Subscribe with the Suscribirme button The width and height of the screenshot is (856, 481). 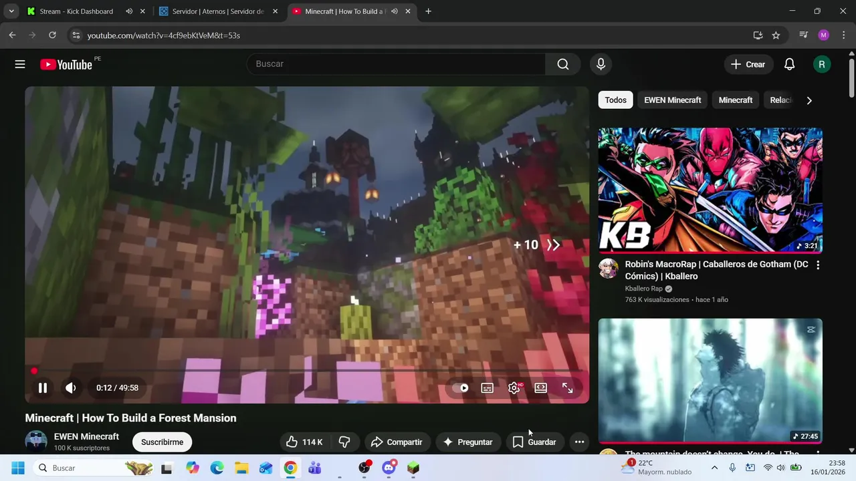(x=162, y=442)
